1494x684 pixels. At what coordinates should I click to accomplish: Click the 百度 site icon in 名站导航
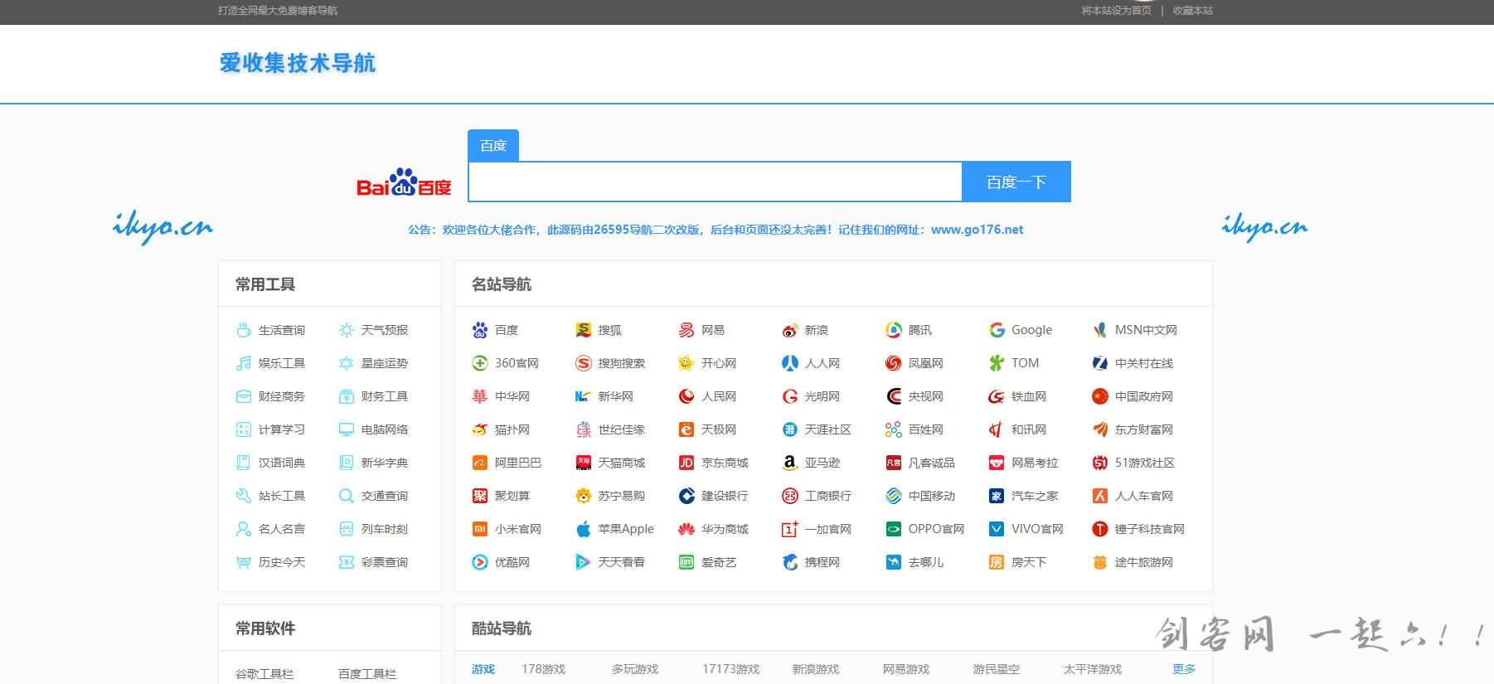click(480, 330)
